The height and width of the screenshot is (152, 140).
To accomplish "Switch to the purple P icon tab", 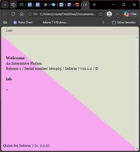I will 69,5.
